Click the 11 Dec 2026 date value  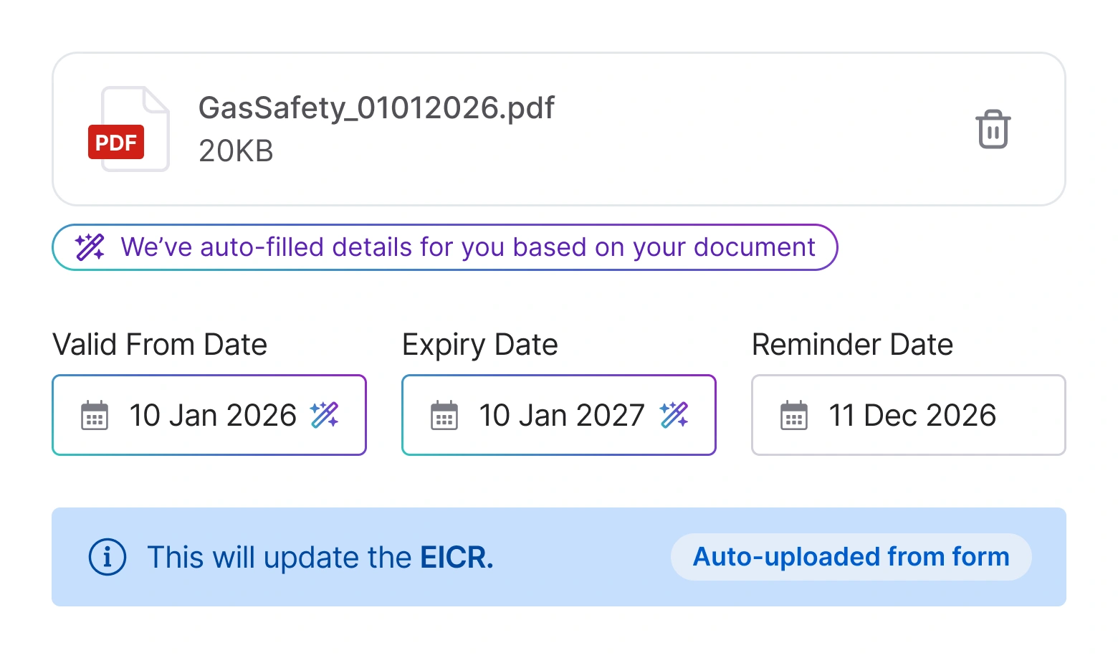tap(912, 416)
